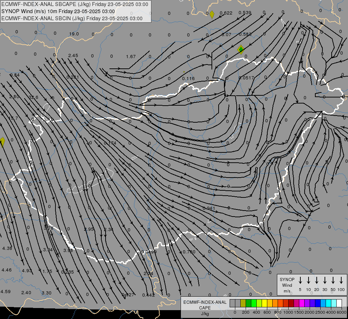Click the map value 9.64
This screenshot has width=348, height=319.
coord(15,75)
